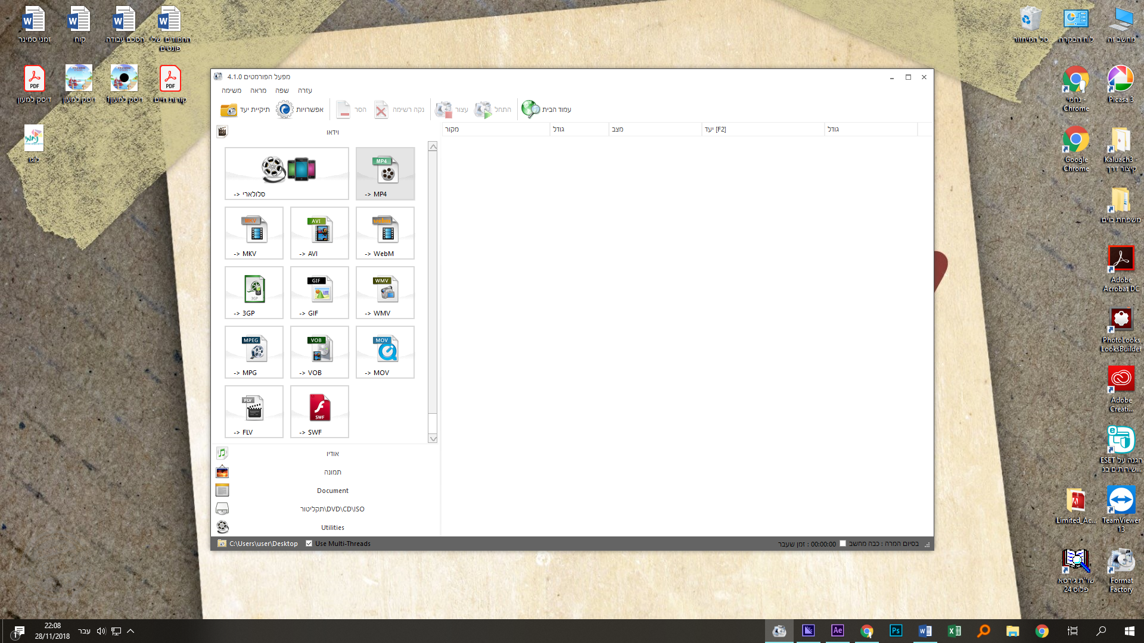Click the format list scrollbar down arrow
Image resolution: width=1144 pixels, height=643 pixels.
[433, 439]
